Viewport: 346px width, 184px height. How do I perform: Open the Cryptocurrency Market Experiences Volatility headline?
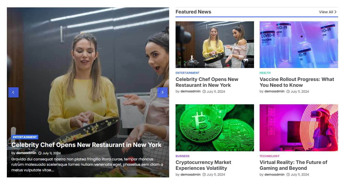[x=203, y=165]
